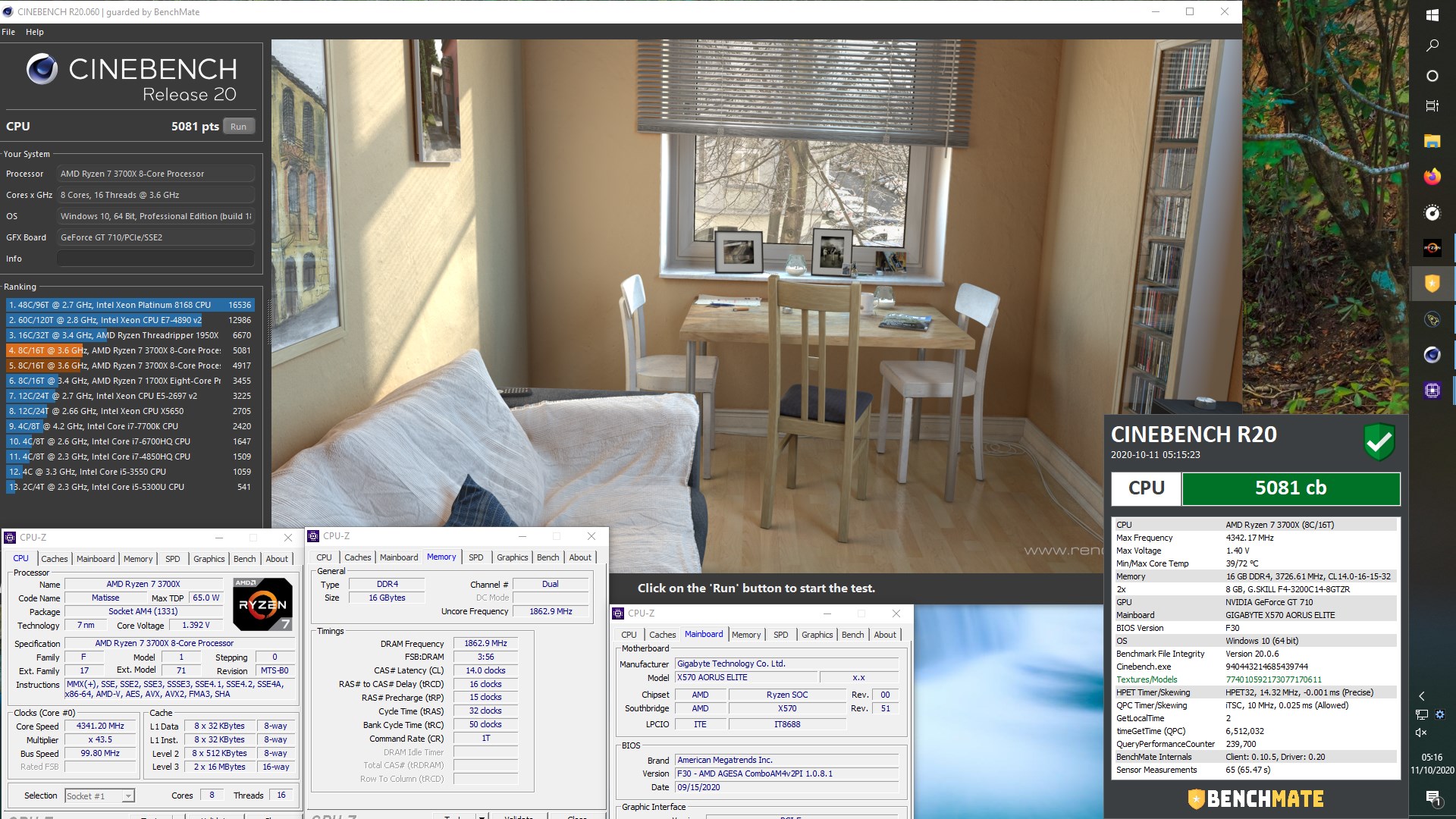Select ranking row Core i5-5300U CPU

tap(130, 487)
